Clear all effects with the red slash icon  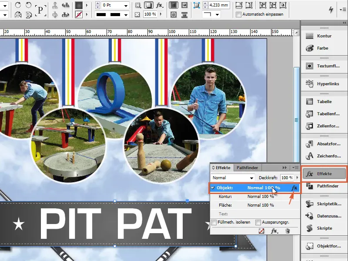(261, 232)
